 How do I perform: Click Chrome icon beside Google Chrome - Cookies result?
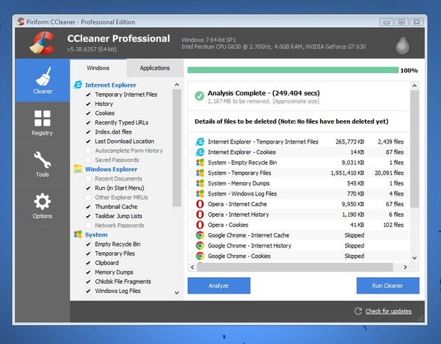(x=200, y=256)
